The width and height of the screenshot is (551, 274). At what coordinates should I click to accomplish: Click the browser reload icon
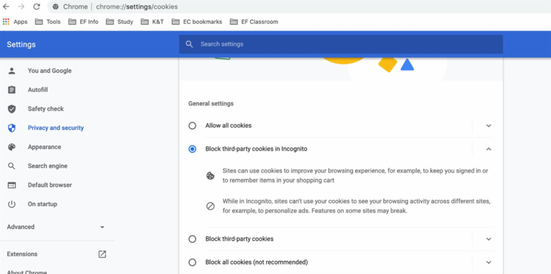[37, 7]
